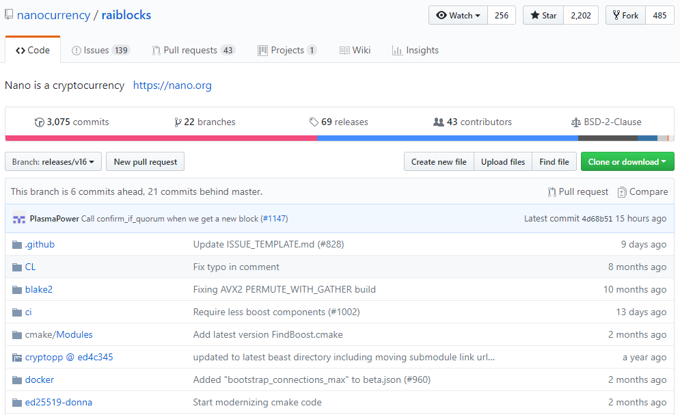
Task: Open the Watch dropdown
Action: (x=458, y=15)
